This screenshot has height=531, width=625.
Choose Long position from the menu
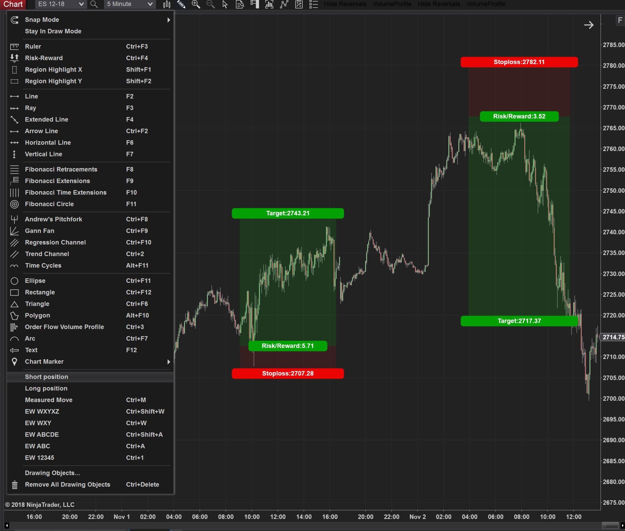(x=46, y=388)
